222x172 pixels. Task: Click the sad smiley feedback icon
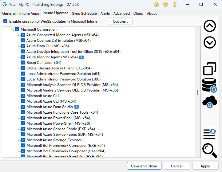coord(165,4)
